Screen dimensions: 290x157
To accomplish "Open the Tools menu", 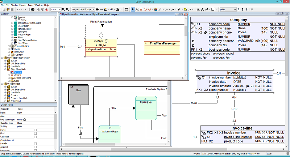I will click(x=30, y=5).
